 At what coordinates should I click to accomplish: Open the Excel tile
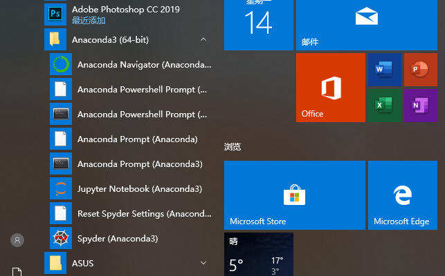(383, 106)
